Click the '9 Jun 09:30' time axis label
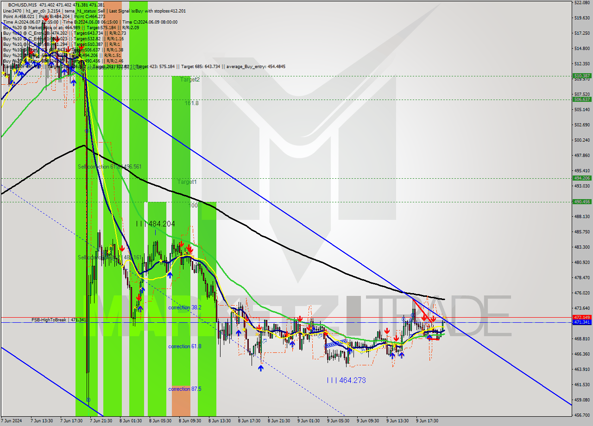593x426 pixels. (x=368, y=421)
